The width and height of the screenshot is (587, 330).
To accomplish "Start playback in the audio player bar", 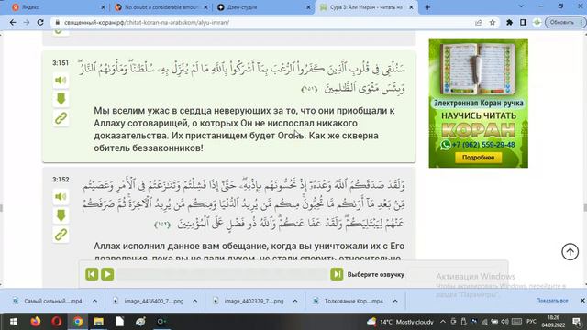I will click(x=107, y=274).
